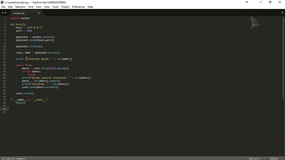The width and height of the screenshot is (285, 160).
Task: Click the '__main__' if statement line
Action: (29, 100)
